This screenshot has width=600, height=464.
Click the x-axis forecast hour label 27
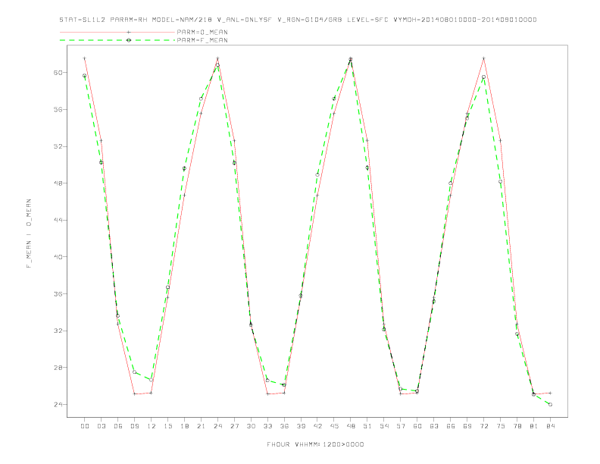point(234,426)
